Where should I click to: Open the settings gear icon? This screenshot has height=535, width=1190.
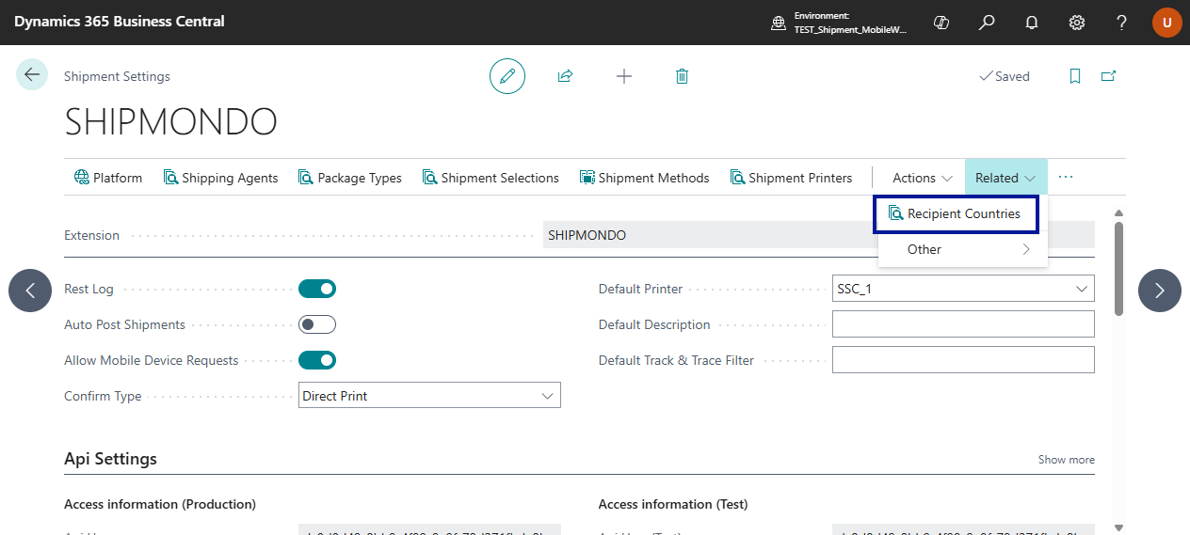(1077, 22)
